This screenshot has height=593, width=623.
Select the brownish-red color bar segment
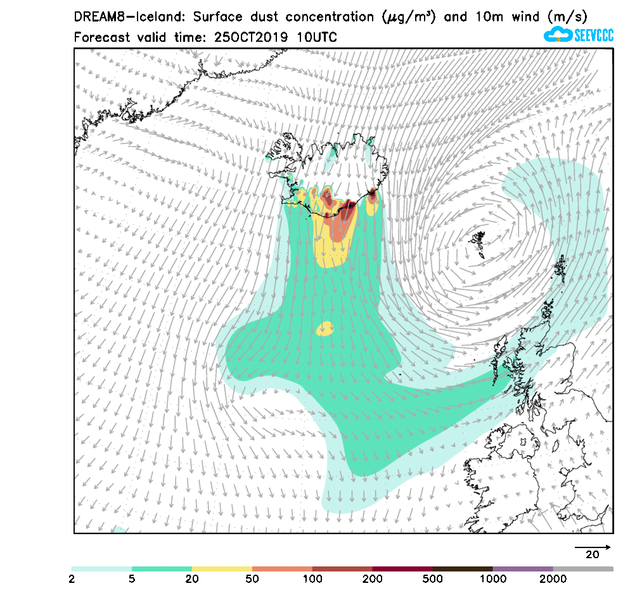pos(342,569)
